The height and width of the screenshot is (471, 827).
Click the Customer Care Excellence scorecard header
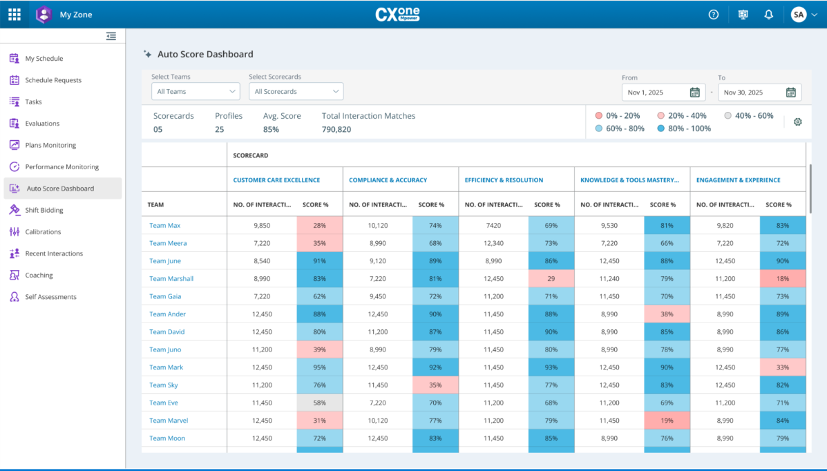click(x=276, y=180)
